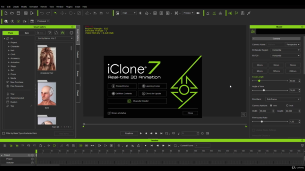Activate the Rotate object tool
Viewport: 305px width, 171px height.
(71, 13)
